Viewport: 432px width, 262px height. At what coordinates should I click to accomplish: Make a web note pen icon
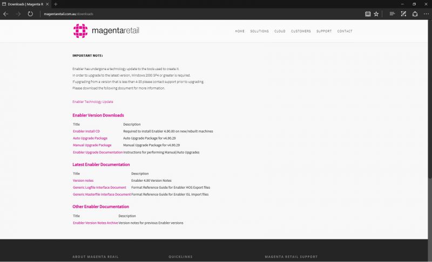pyautogui.click(x=403, y=13)
